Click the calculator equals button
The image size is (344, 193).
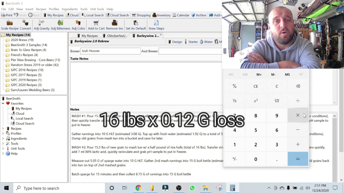[x=298, y=159]
